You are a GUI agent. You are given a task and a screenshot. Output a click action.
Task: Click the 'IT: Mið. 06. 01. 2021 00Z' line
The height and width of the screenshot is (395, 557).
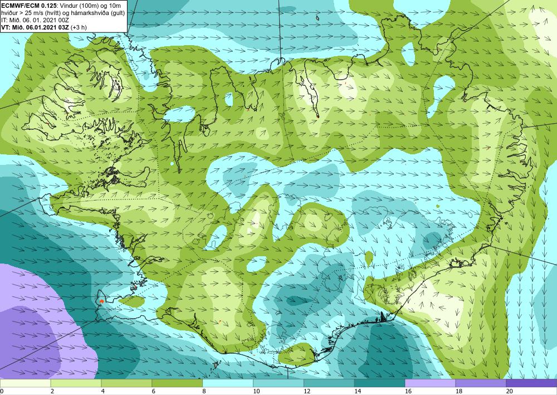tap(35, 20)
